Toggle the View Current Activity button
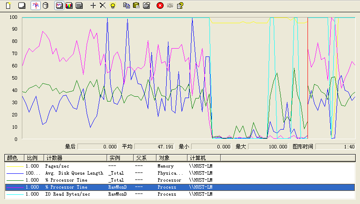Viewport: 360px width, 204px height. click(x=36, y=5)
